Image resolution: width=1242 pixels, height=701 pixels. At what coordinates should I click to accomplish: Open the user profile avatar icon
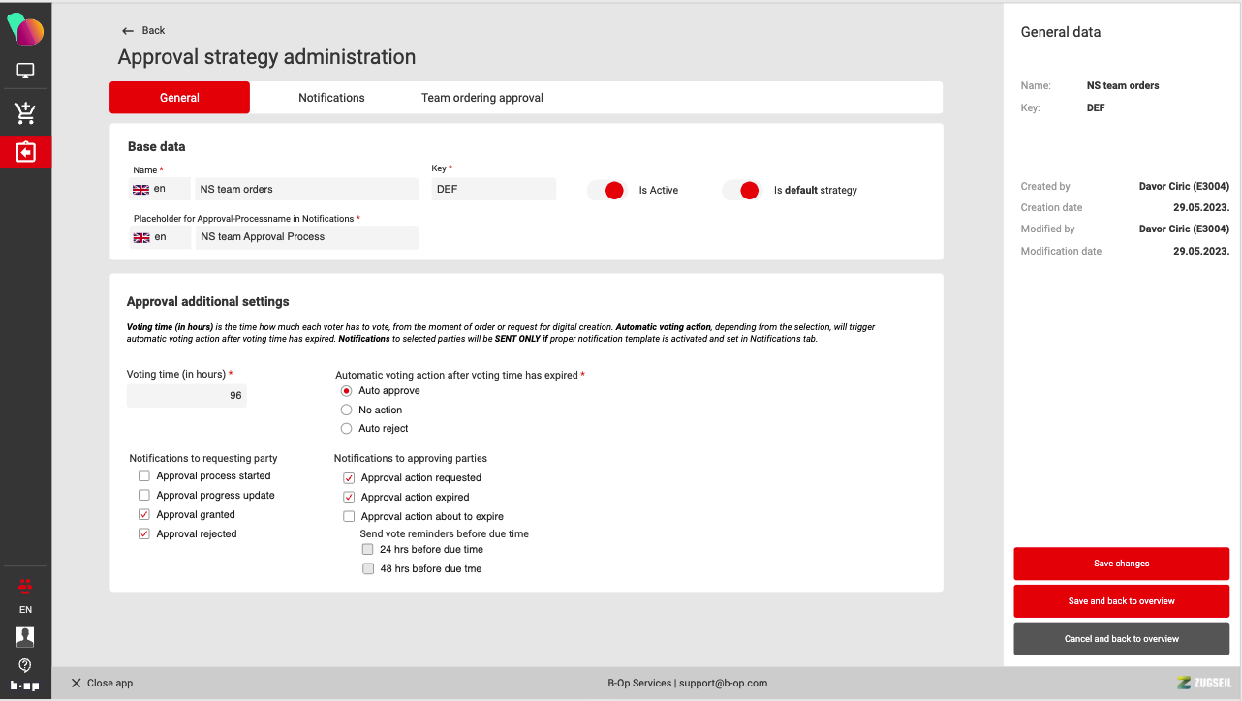[x=25, y=636]
